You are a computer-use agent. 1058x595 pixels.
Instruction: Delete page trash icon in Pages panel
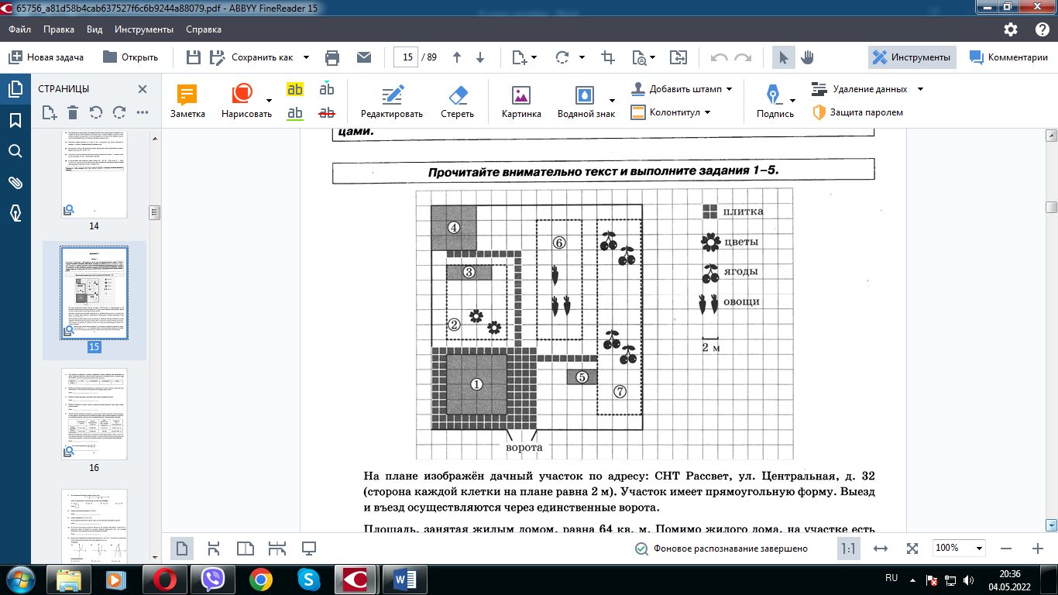click(x=73, y=112)
